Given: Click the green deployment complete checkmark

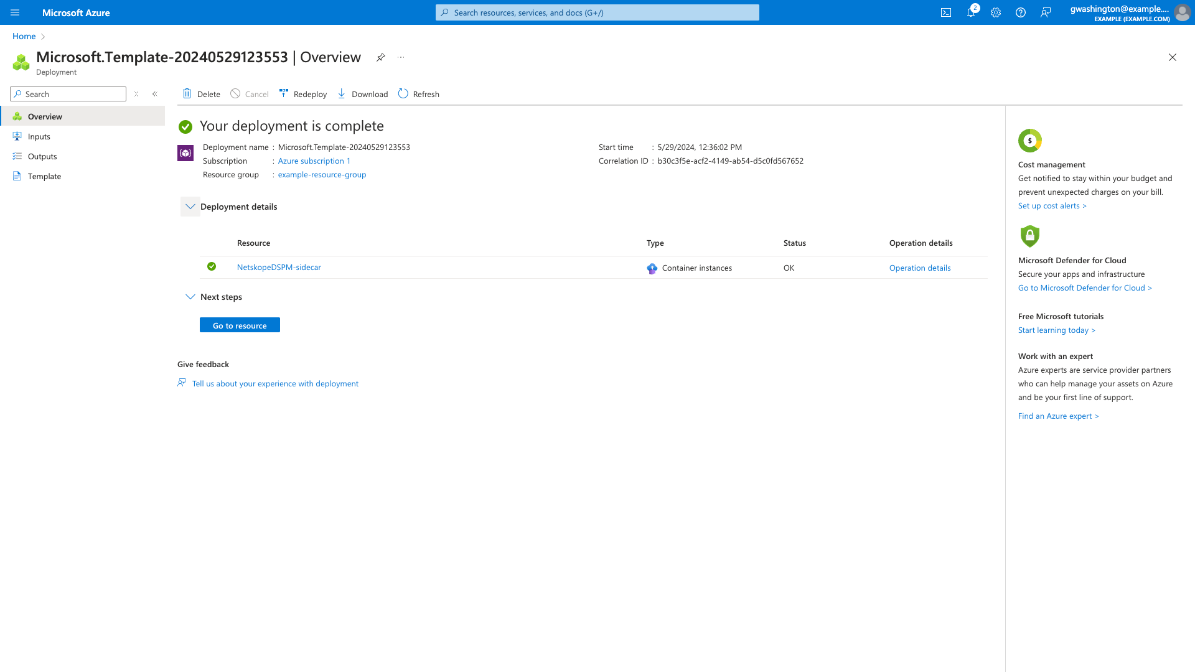Looking at the screenshot, I should click(x=185, y=127).
